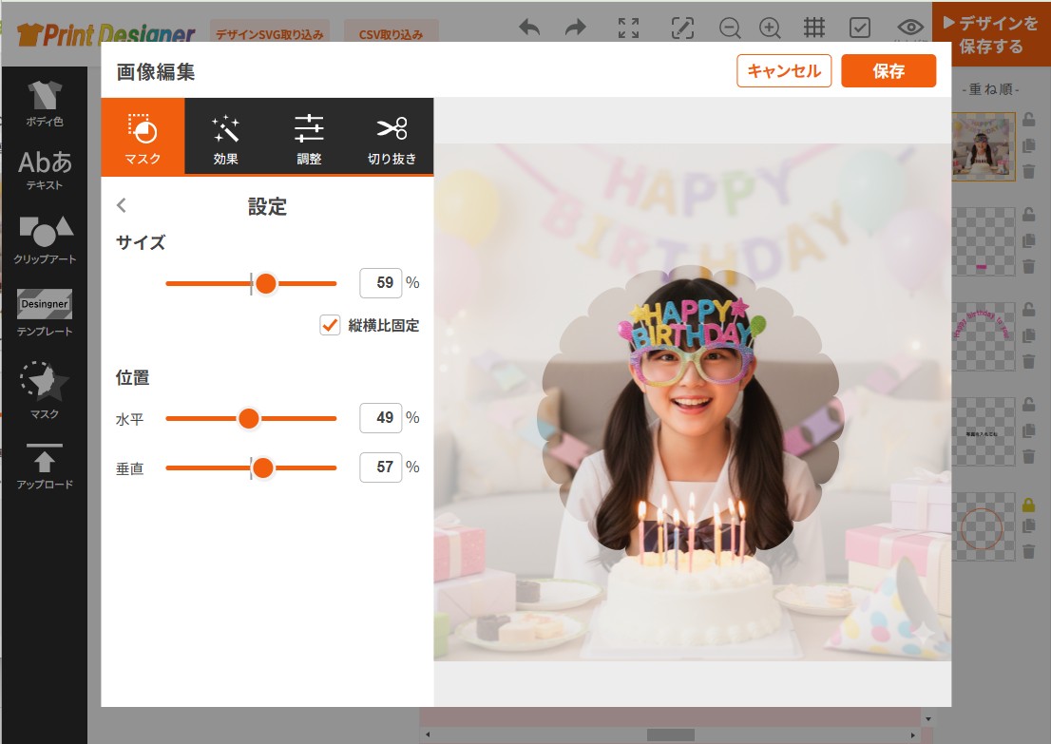Select the テキスト text tool
Image resolution: width=1051 pixels, height=744 pixels.
(x=45, y=169)
